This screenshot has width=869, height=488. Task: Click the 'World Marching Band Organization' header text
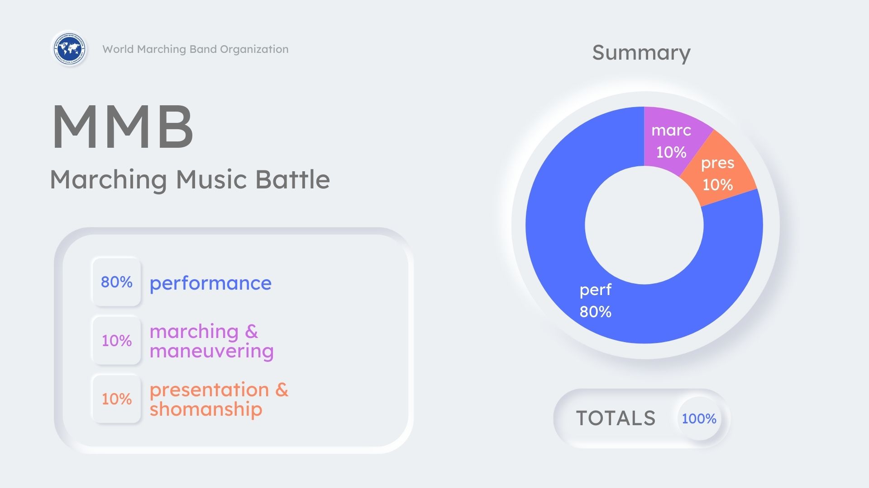tap(195, 49)
